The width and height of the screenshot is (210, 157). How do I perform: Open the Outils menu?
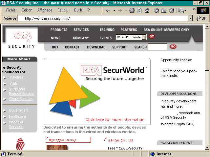[x=78, y=10]
